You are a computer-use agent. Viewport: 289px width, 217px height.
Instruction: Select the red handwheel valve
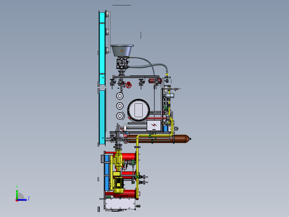[129, 85]
